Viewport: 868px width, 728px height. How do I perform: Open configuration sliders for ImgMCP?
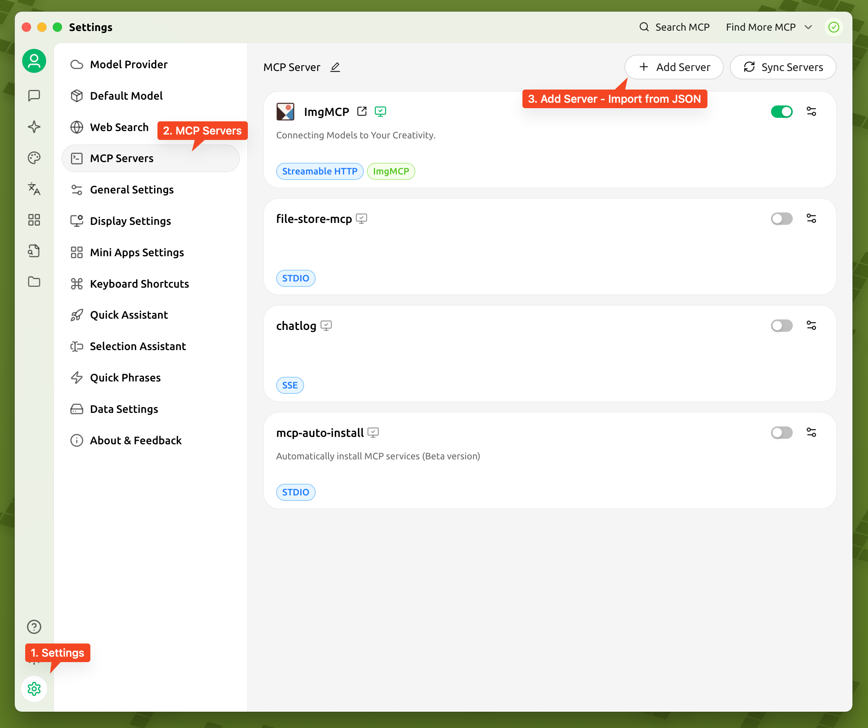tap(811, 112)
